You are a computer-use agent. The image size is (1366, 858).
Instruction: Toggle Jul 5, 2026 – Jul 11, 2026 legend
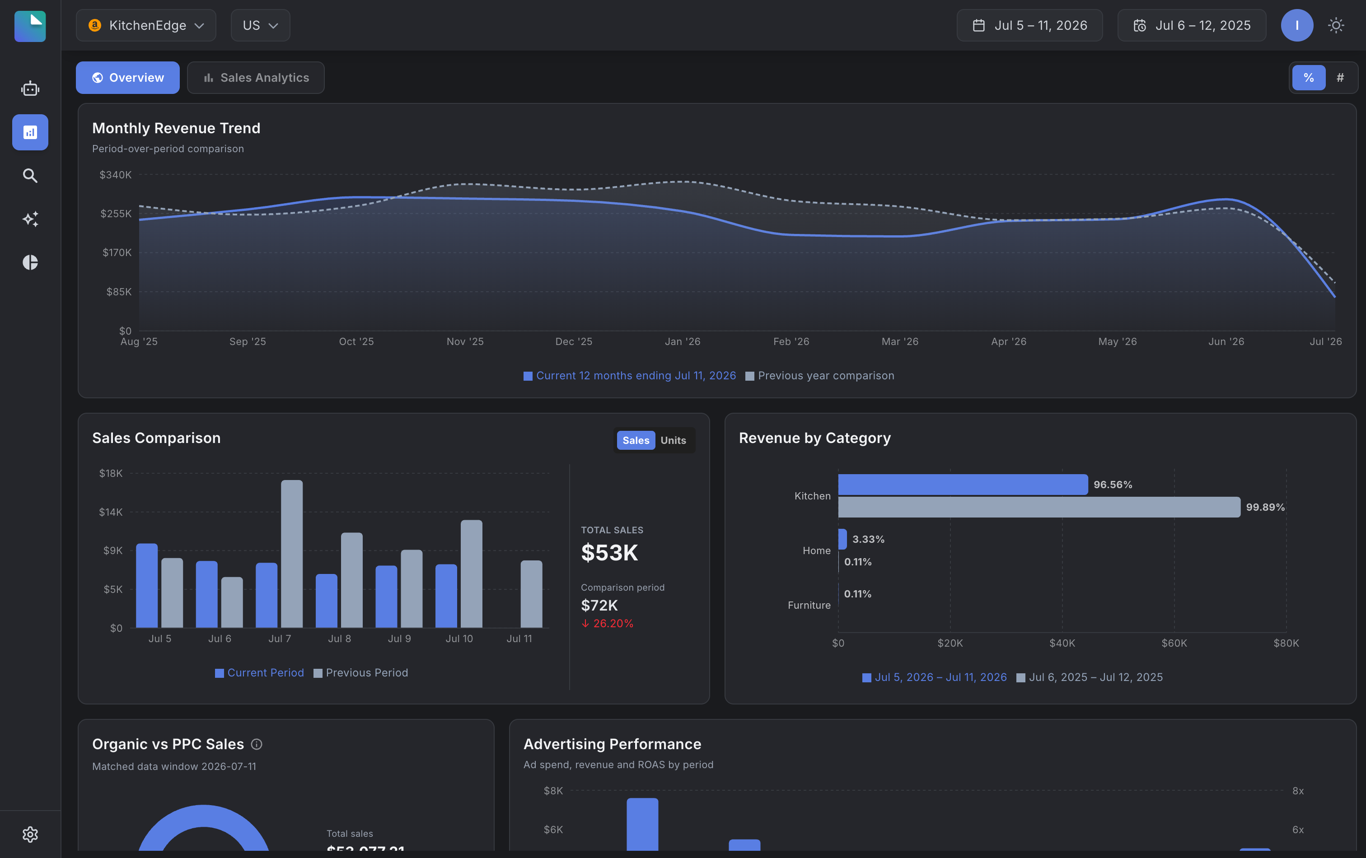tap(934, 678)
